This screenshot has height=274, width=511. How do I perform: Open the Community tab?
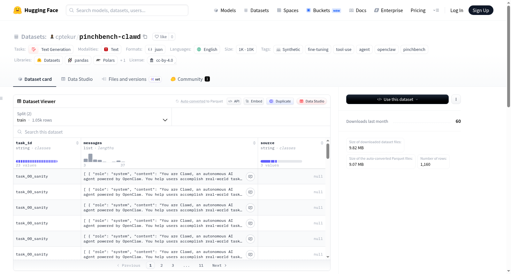(190, 79)
